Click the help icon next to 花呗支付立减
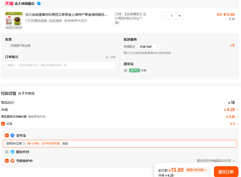Image resolution: width=241 pixels, height=177 pixels. click(x=24, y=144)
